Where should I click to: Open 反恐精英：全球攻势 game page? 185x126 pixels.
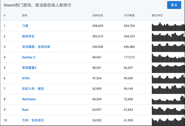coord(36,47)
